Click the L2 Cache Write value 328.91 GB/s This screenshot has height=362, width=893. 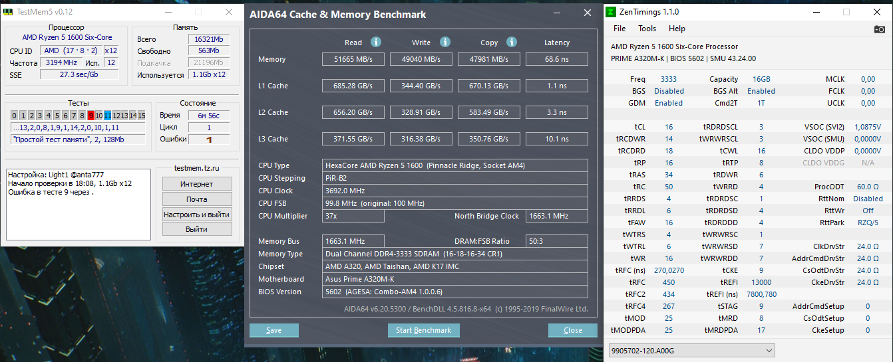coord(421,112)
